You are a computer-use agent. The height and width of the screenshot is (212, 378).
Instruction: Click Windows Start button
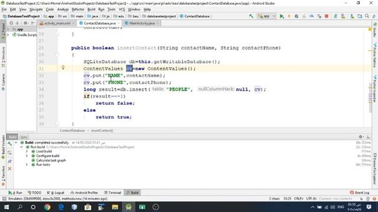[x=6, y=207]
